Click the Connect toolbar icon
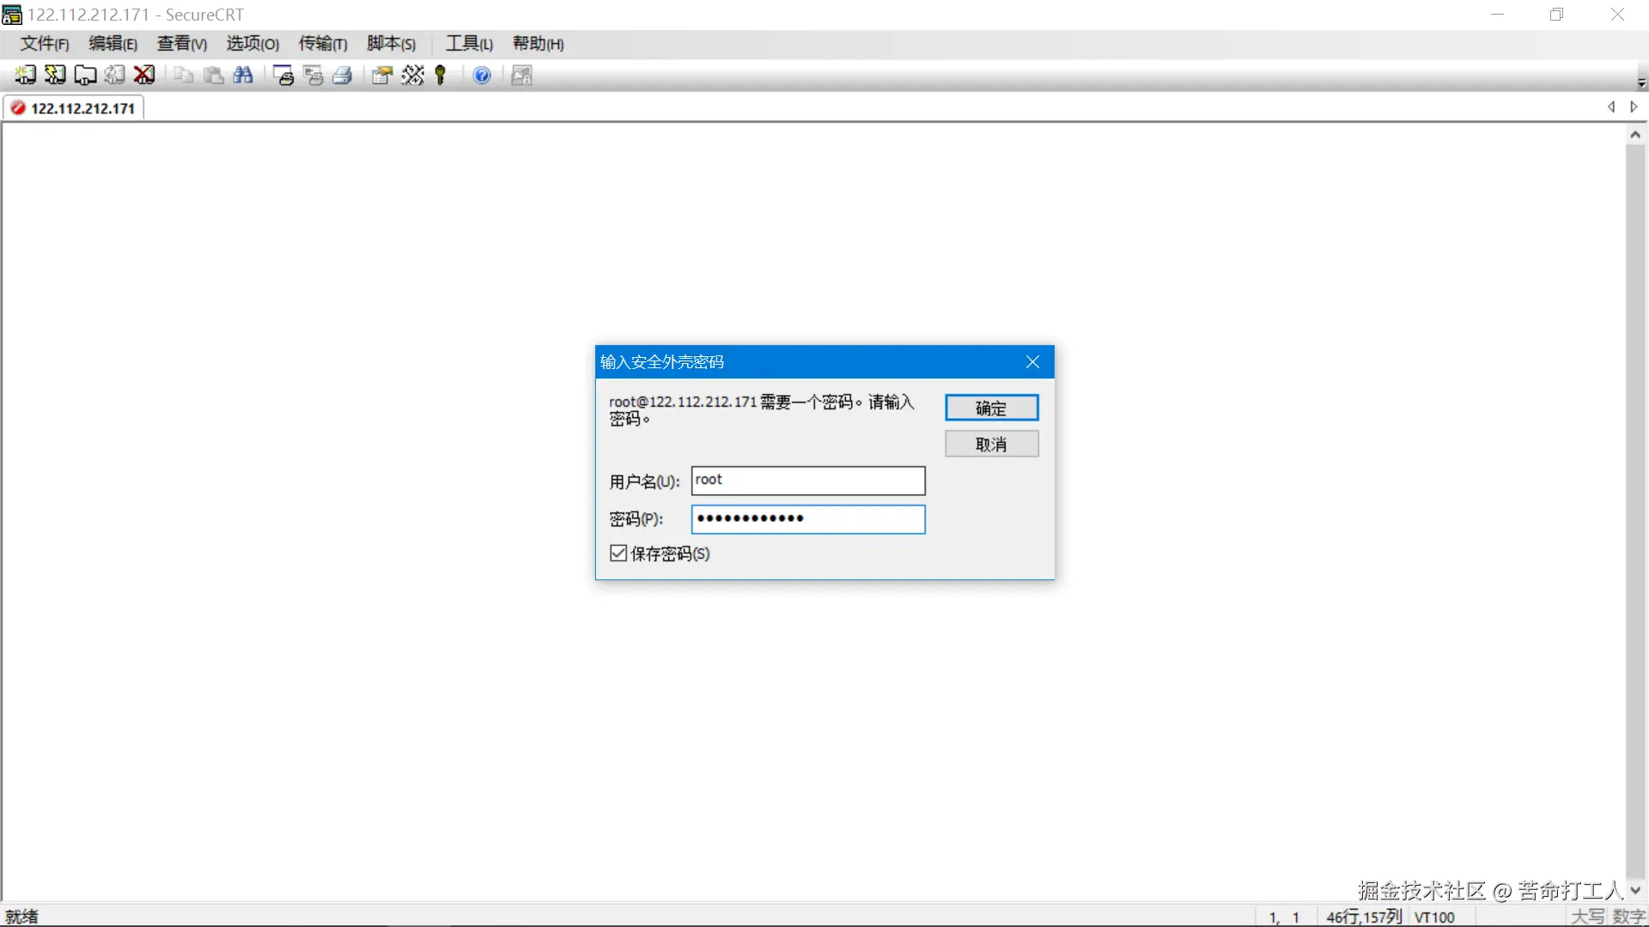 26,76
